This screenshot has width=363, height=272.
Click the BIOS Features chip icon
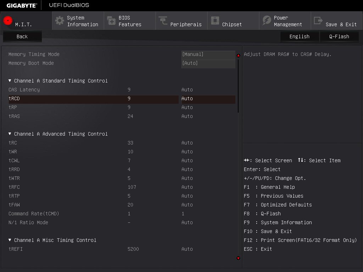point(112,21)
